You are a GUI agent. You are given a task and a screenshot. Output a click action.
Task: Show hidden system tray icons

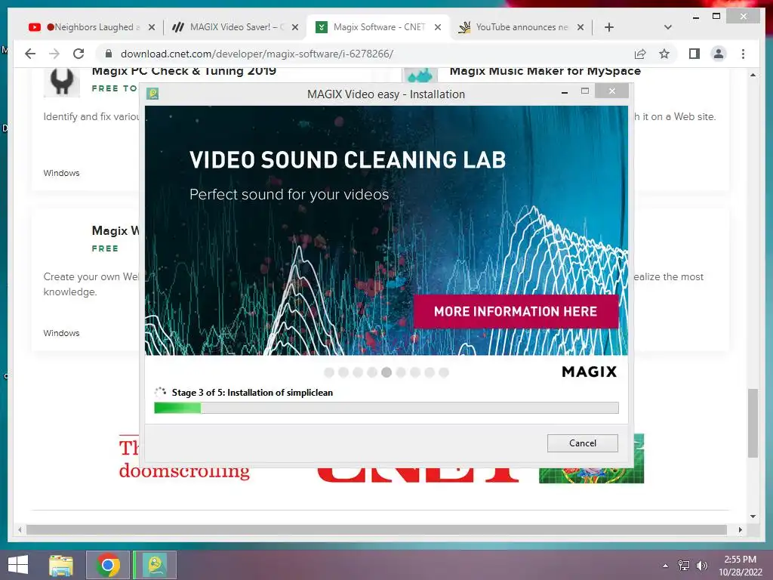pyautogui.click(x=666, y=566)
